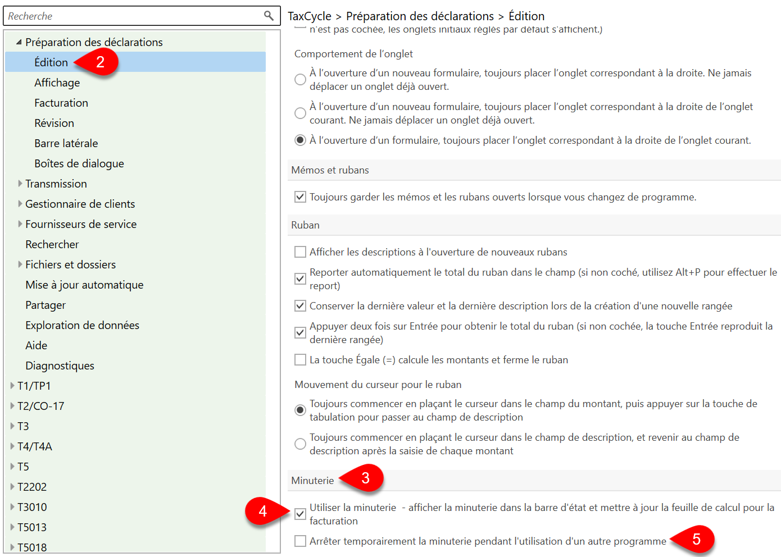Expand the Fournisseurs de service node
The height and width of the screenshot is (557, 781).
(20, 224)
